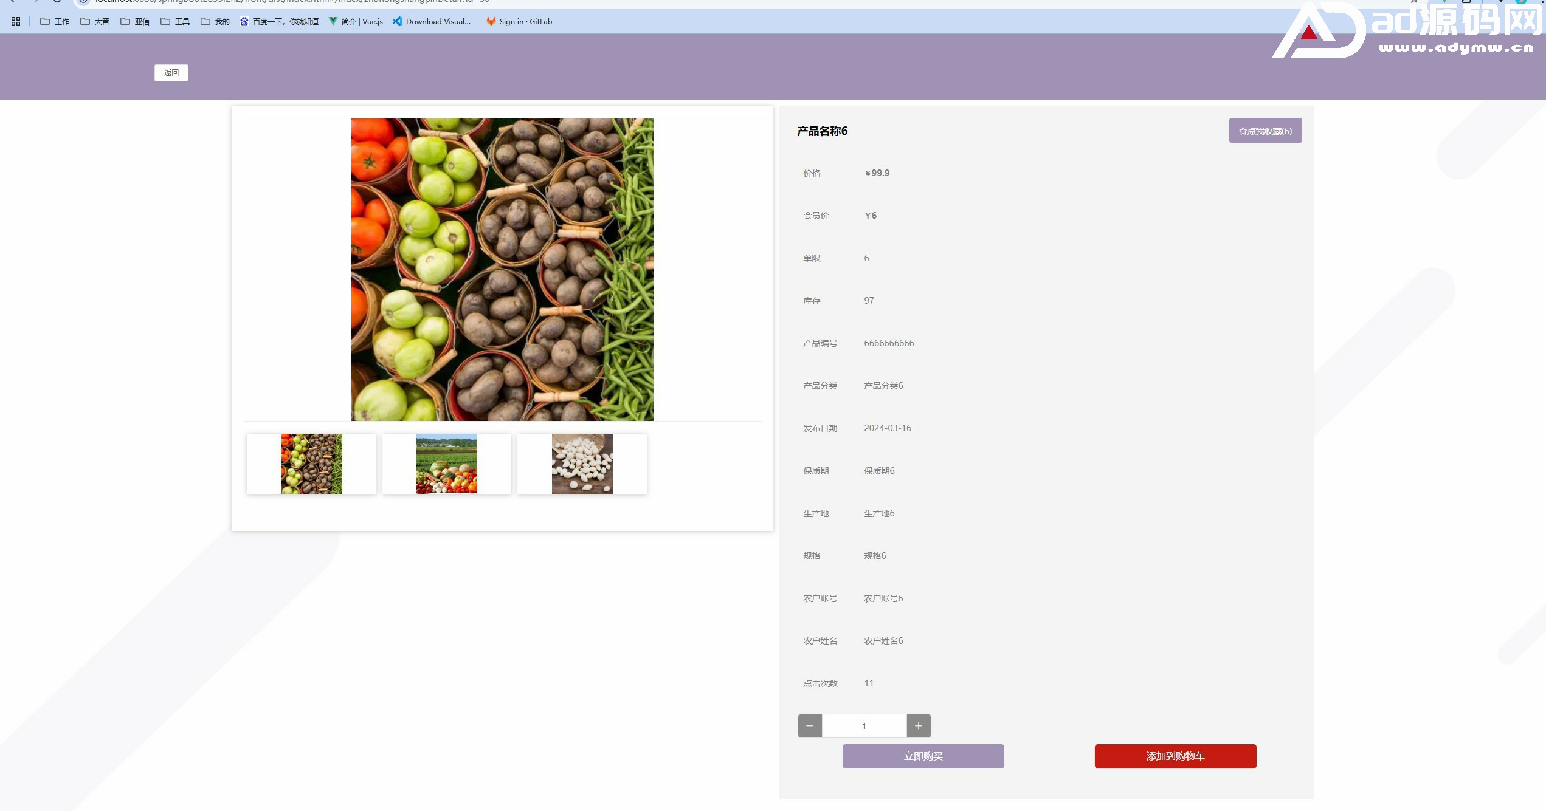Click the quantity input field
The height and width of the screenshot is (811, 1546).
coord(864,726)
